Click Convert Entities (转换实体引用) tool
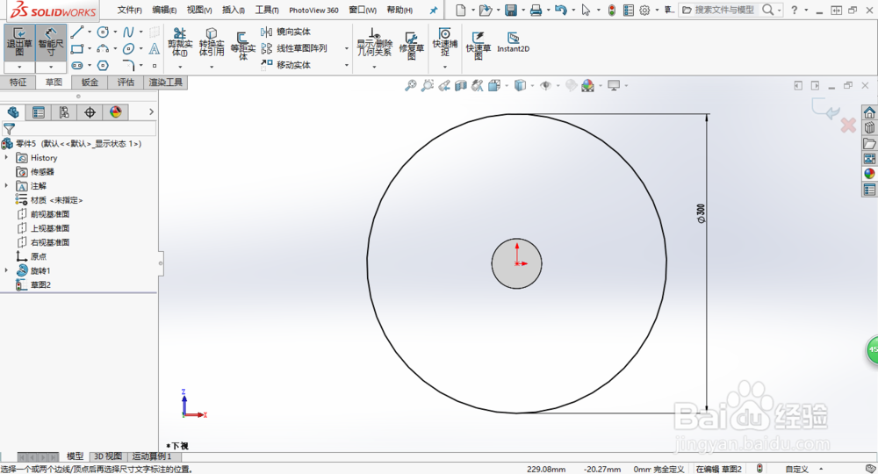Screen dimensions: 878x474 [212, 42]
